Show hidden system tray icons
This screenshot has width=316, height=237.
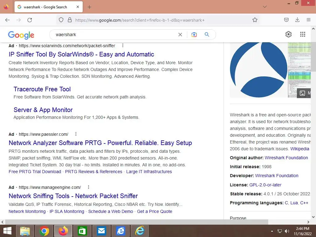tap(272, 231)
